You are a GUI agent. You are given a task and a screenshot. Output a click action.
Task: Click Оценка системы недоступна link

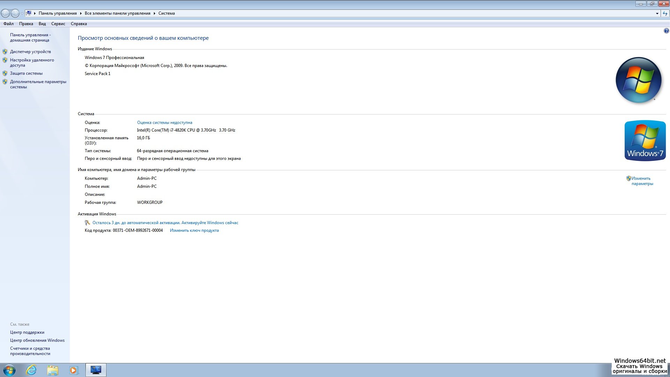[164, 123]
